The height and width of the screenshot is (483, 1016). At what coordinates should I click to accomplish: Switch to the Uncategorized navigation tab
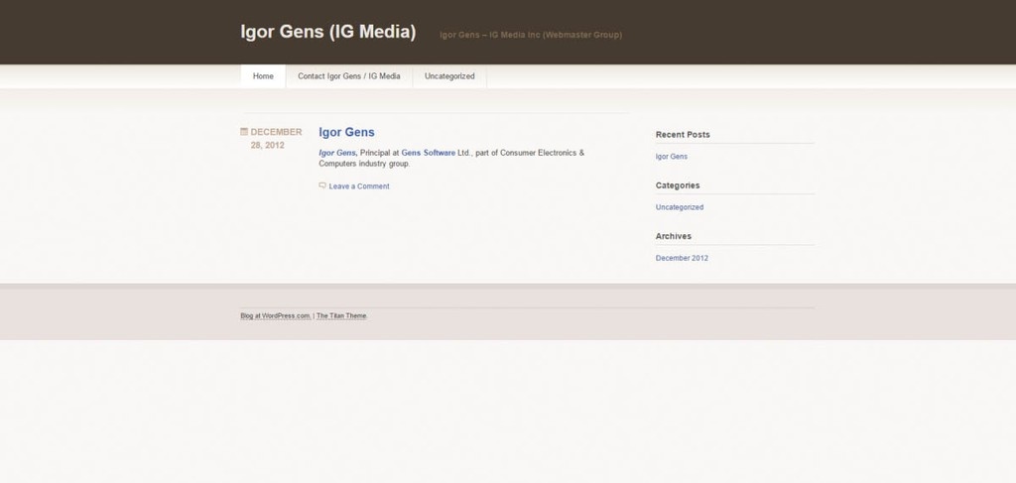point(449,76)
